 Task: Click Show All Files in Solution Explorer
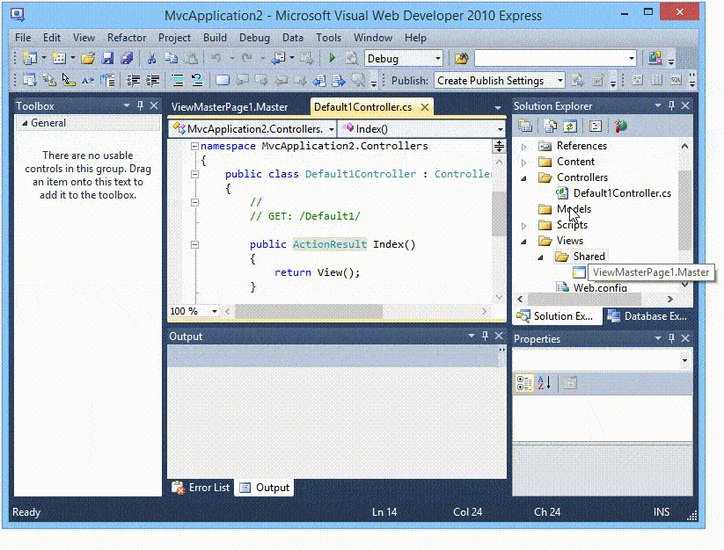pyautogui.click(x=551, y=126)
